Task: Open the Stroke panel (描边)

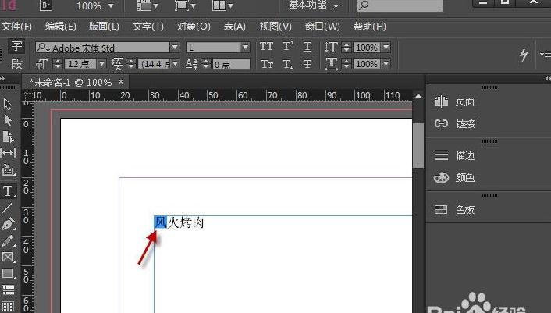Action: click(455, 155)
